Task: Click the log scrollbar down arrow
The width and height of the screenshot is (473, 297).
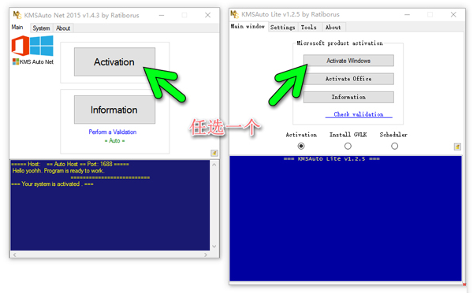Action: (x=214, y=247)
